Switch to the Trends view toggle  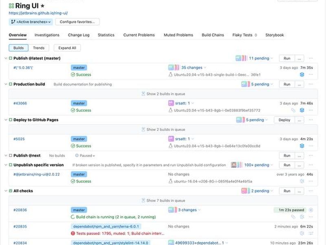39,48
